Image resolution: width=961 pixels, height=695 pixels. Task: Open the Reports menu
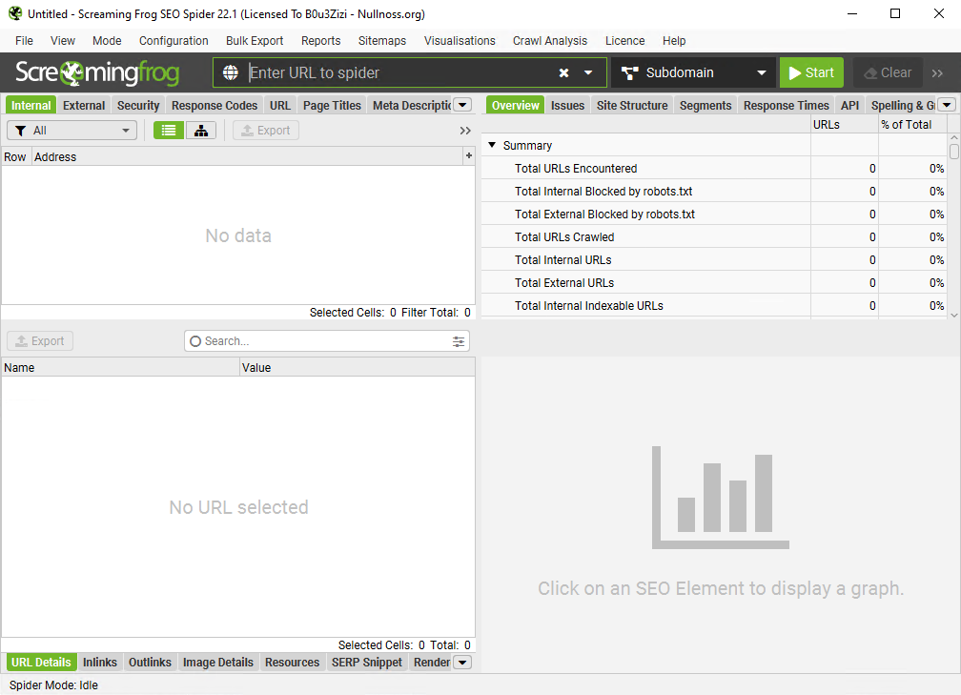pyautogui.click(x=320, y=40)
